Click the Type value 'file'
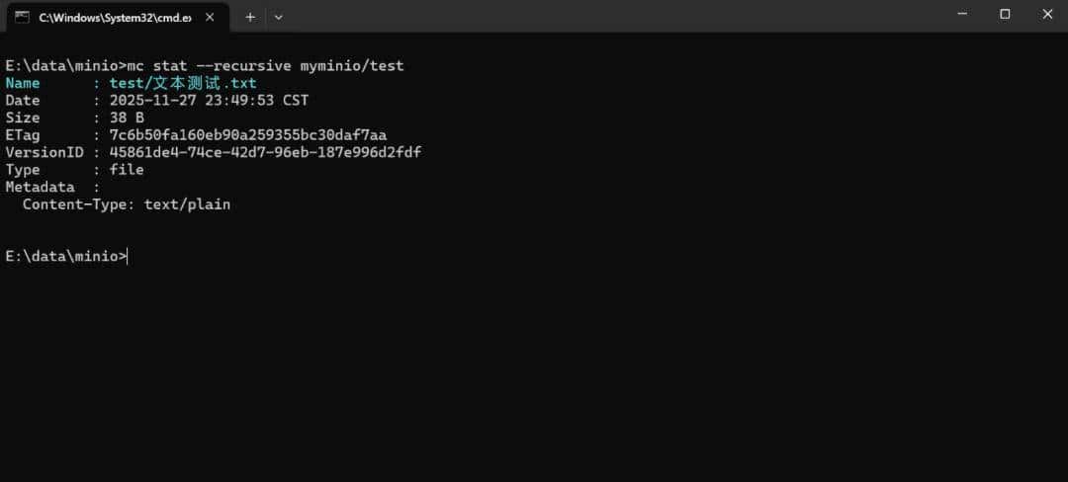1068x482 pixels. click(127, 170)
